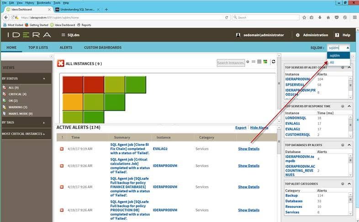This screenshot has height=222, width=359.
Task: Open the SQLdm product hamburger menu
Action: pyautogui.click(x=63, y=35)
